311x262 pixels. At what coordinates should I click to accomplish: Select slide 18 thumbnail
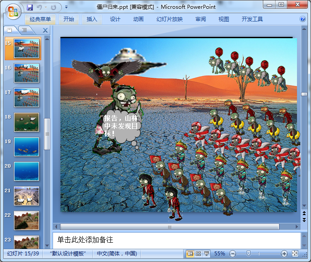click(x=26, y=122)
